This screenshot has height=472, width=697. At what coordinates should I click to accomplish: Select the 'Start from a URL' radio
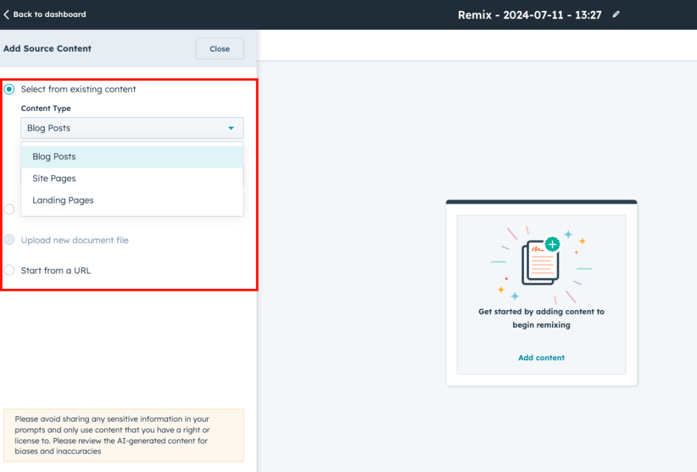pyautogui.click(x=10, y=270)
